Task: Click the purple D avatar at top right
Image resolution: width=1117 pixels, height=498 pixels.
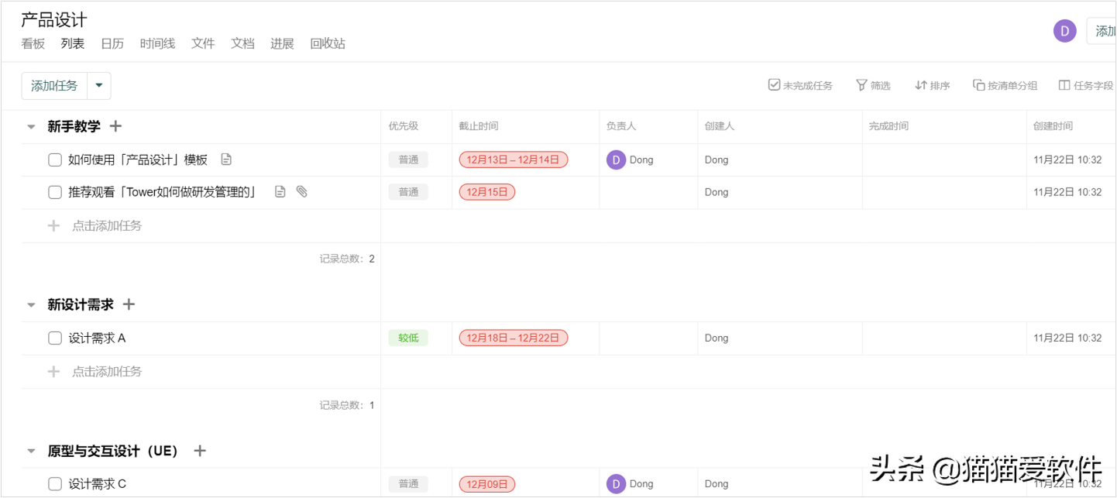Action: [x=1064, y=30]
